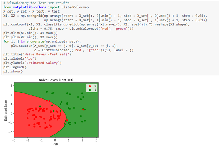Click the 'plt.show()' line
This screenshot has width=220, height=147.
pyautogui.click(x=13, y=71)
